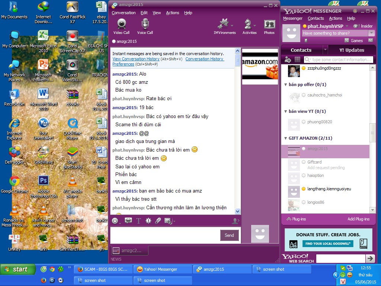Switch to SCAM - BIGS taskbar item

103,269
